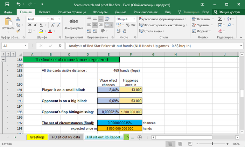The image size is (245, 147).
Task: Click the Copy icon
Action: click(18, 25)
